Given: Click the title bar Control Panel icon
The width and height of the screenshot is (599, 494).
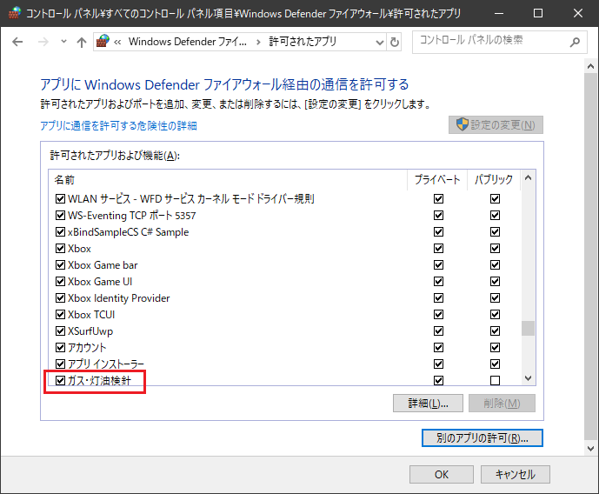Looking at the screenshot, I should coord(14,13).
